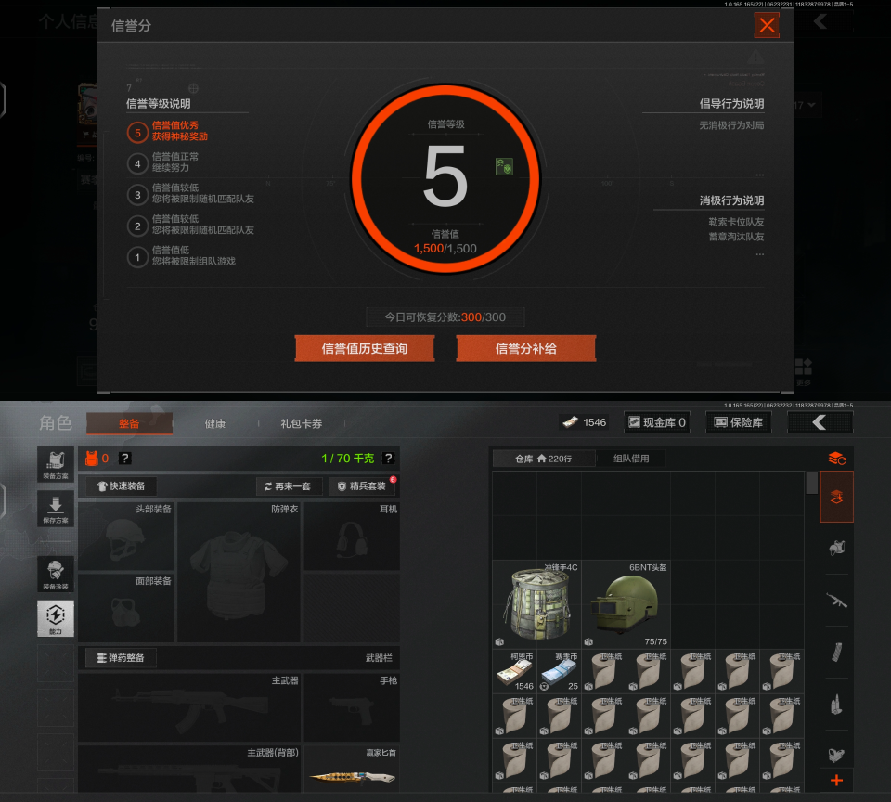Select the 赛麦币 stack of 25
The image size is (891, 802).
559,671
